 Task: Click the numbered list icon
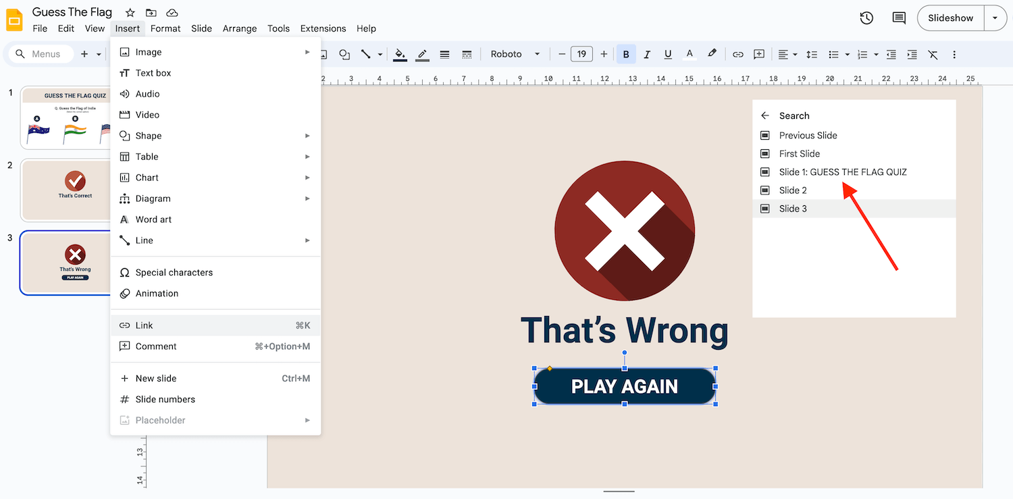[x=862, y=54]
